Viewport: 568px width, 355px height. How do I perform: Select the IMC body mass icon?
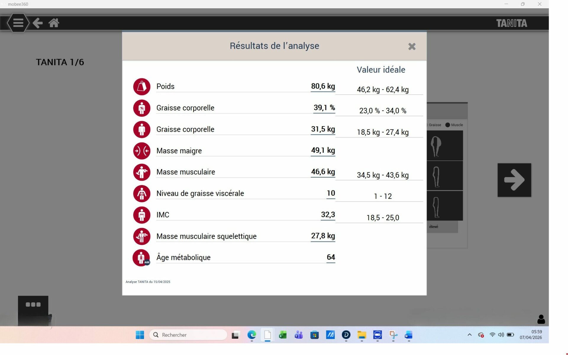click(x=142, y=215)
